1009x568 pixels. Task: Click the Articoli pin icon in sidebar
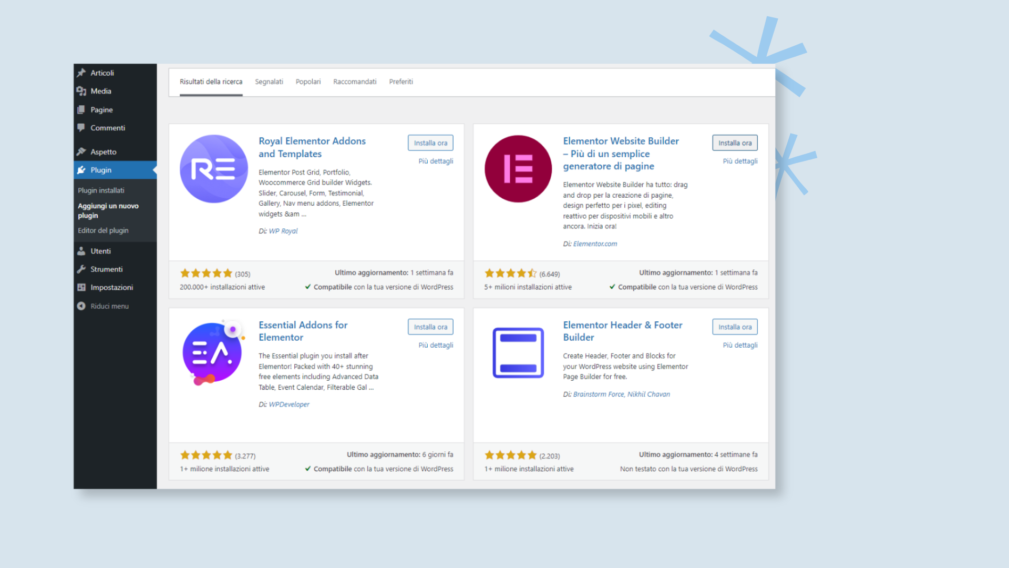tap(81, 73)
